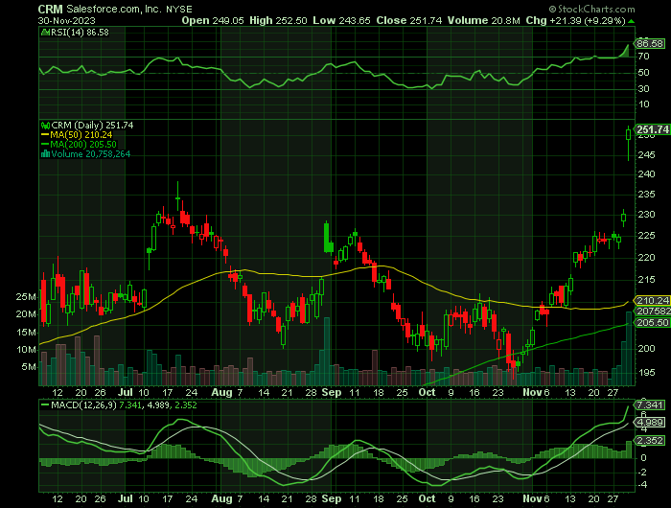Click the 25M volume axis label
This screenshot has height=508, width=671.
26,296
